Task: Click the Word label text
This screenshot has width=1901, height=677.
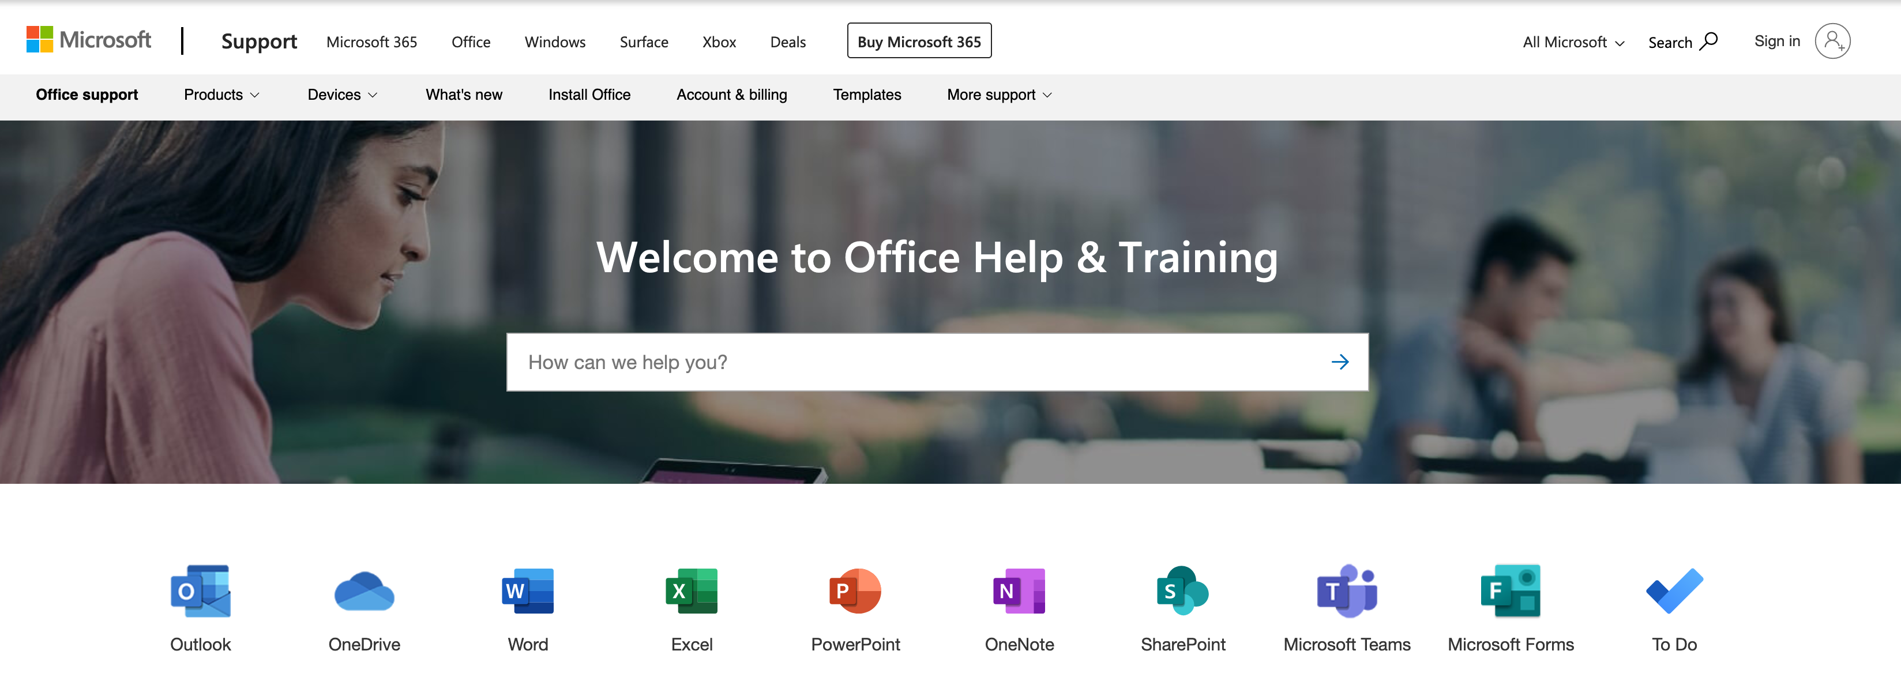Action: coord(528,645)
